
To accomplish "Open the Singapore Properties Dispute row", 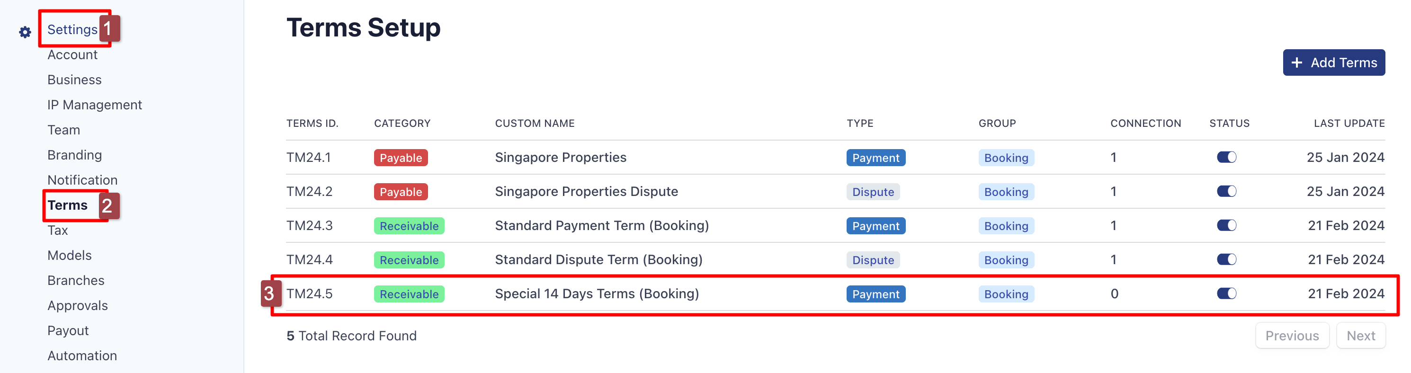I will pos(835,192).
